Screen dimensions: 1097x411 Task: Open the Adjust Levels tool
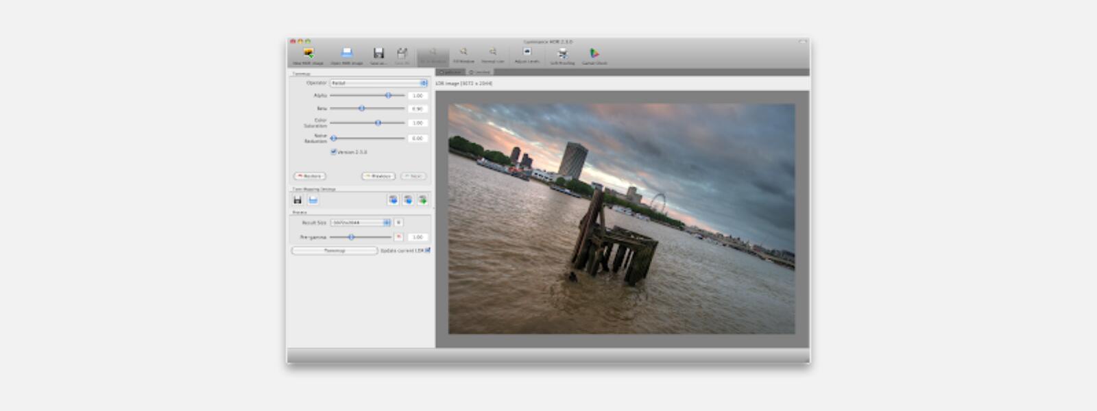527,55
